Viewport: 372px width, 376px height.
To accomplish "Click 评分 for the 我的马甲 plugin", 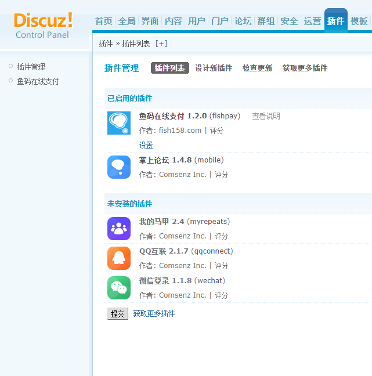I will click(x=221, y=236).
